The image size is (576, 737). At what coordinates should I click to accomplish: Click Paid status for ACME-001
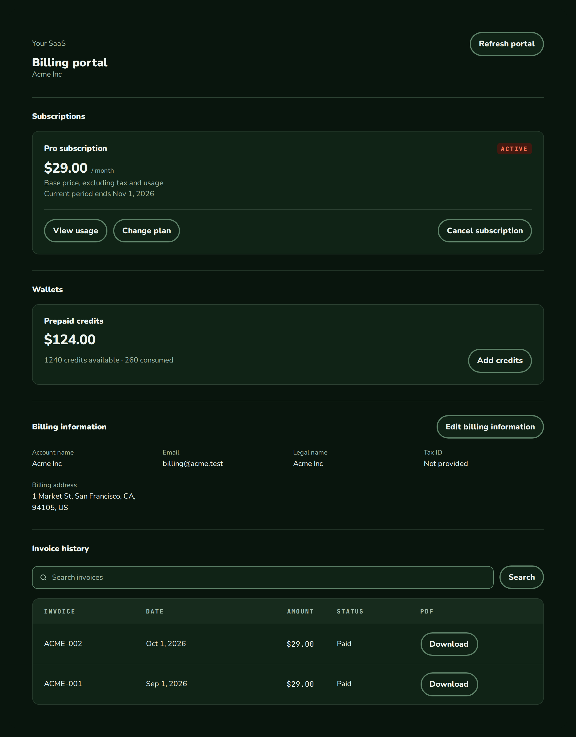[x=344, y=684]
